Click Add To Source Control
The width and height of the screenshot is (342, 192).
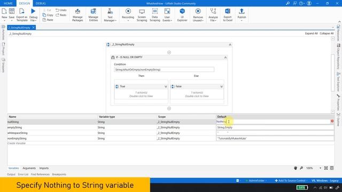[x=291, y=180]
